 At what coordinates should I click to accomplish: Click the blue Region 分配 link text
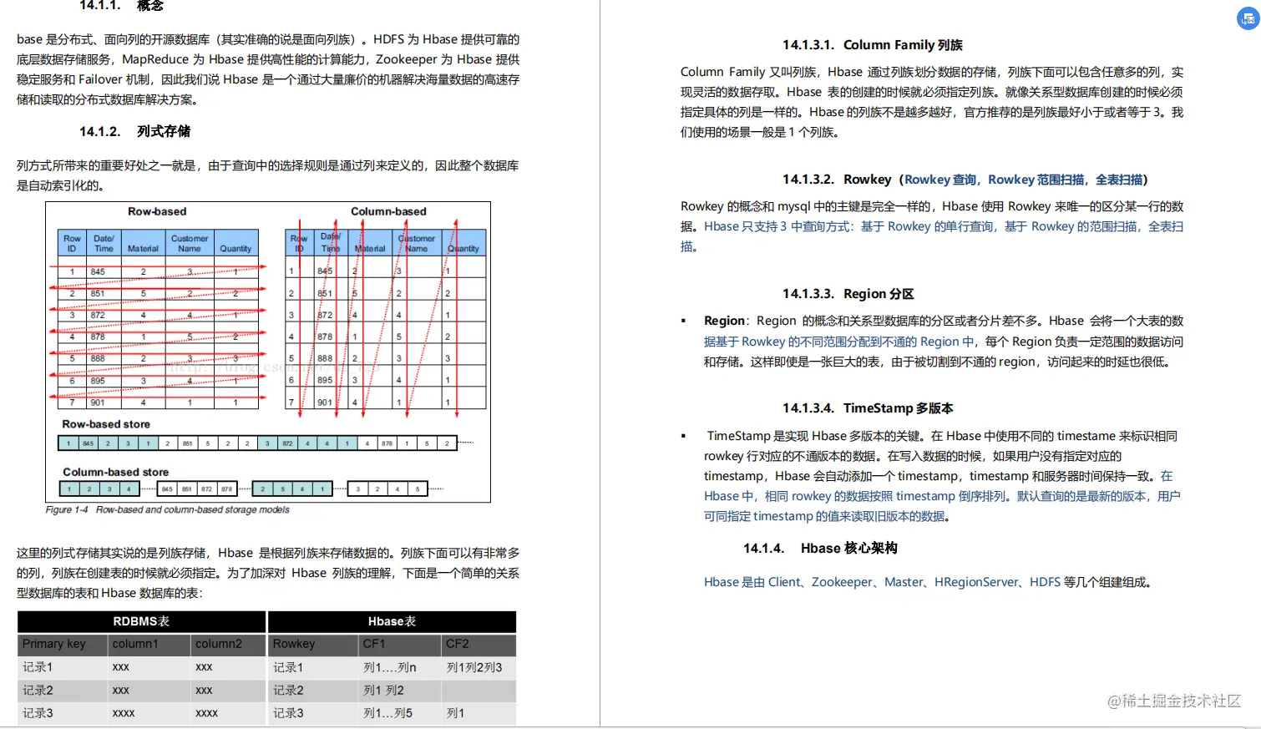tap(835, 341)
